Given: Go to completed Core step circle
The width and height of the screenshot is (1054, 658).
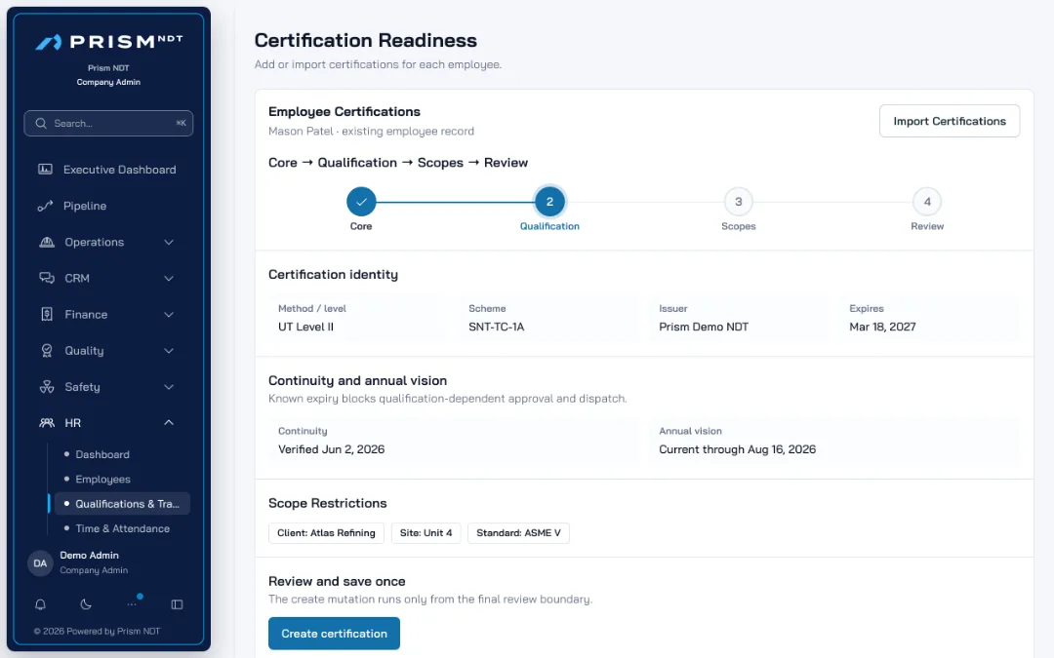Looking at the screenshot, I should tap(361, 202).
